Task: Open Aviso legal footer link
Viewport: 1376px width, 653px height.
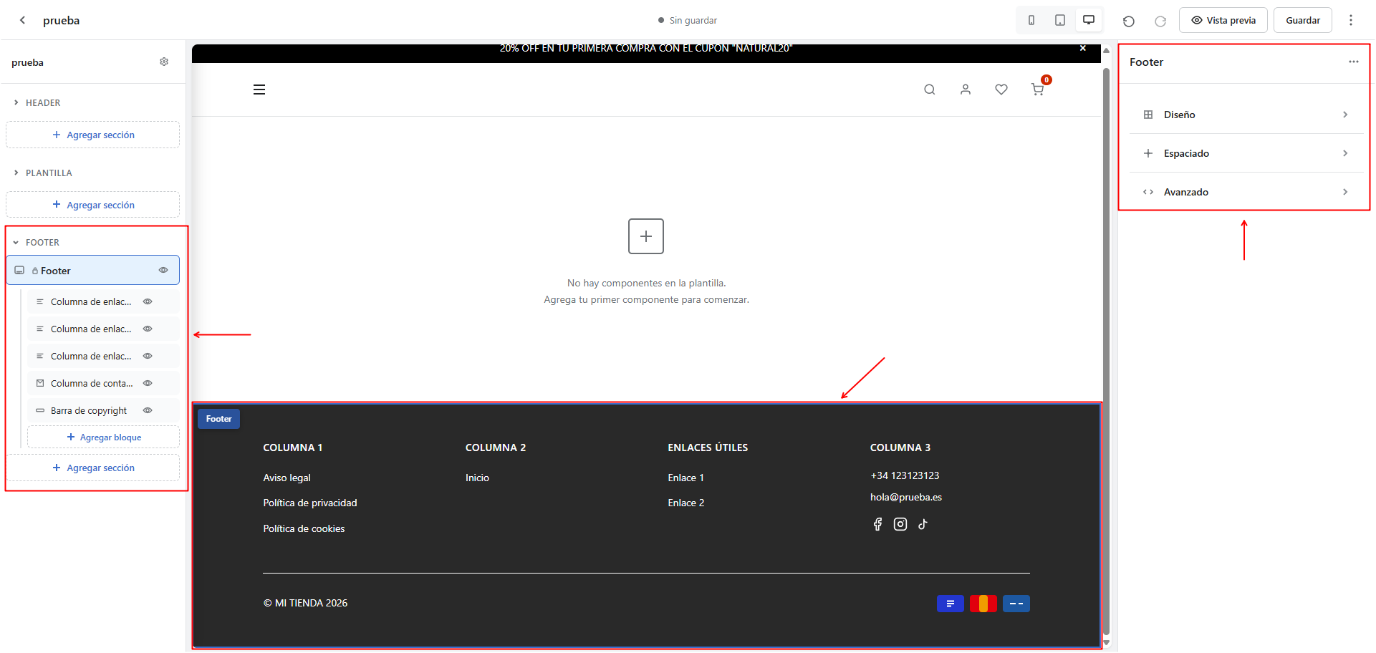Action: (287, 478)
